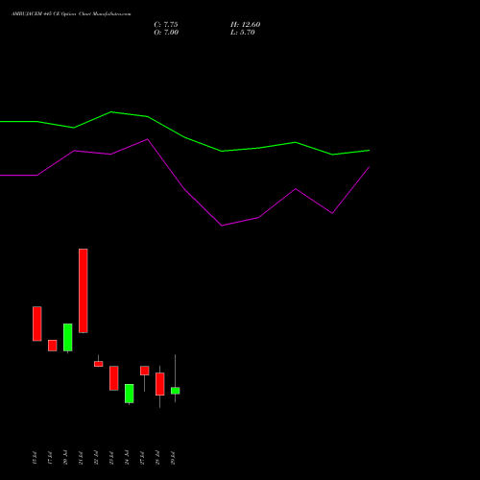This screenshot has height=480, width=480.
Task: Click the close value C: 7.75
Action: coord(166,25)
